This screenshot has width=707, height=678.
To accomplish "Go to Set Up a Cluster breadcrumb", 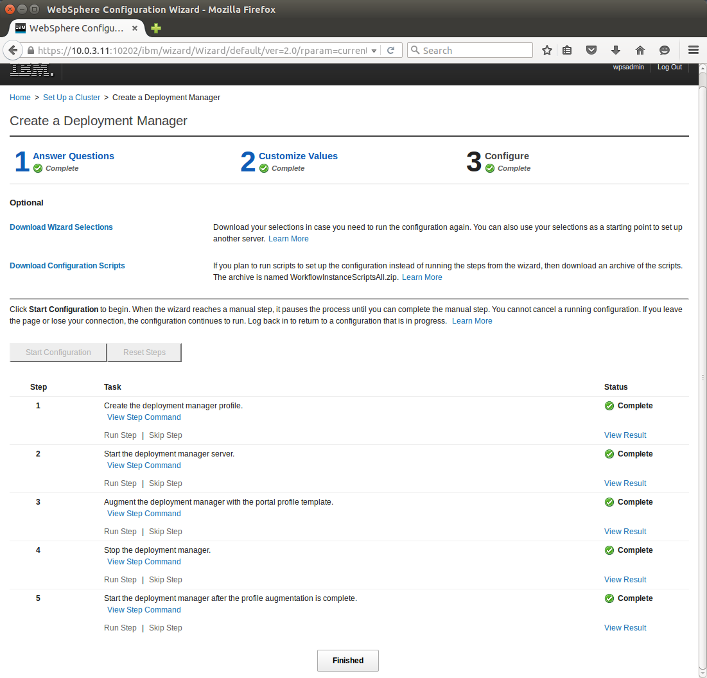I will pos(72,98).
